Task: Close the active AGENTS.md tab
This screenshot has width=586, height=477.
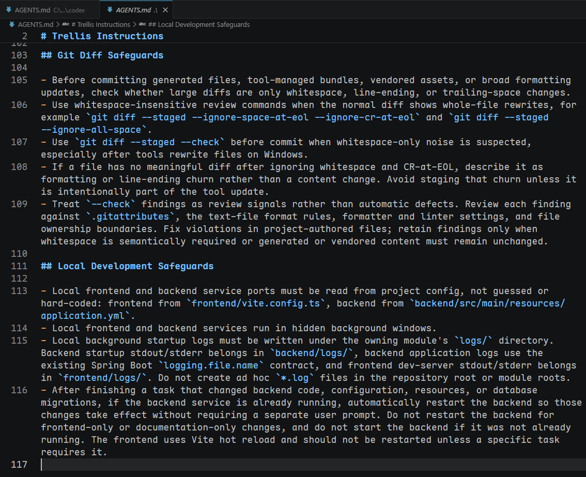Action: pos(165,10)
